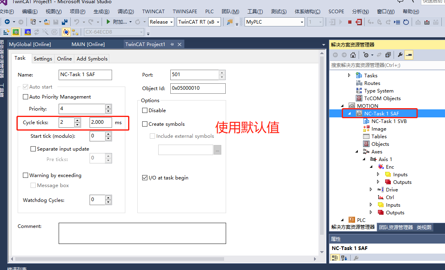Click the green Start play arrow

tap(108, 22)
